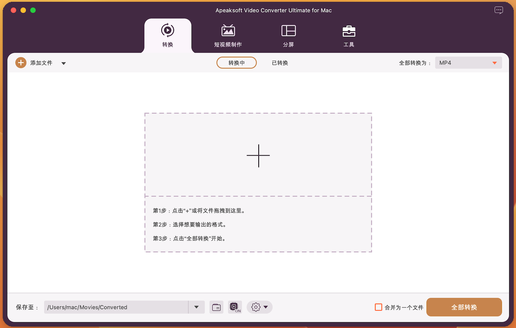Click the large plus in drop zone

pos(258,156)
